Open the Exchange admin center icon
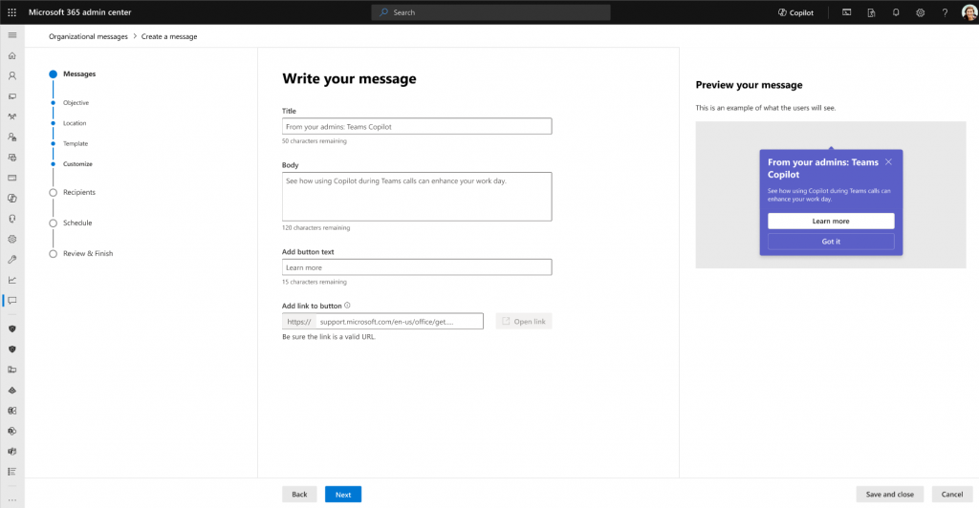The width and height of the screenshot is (979, 508). (11, 411)
